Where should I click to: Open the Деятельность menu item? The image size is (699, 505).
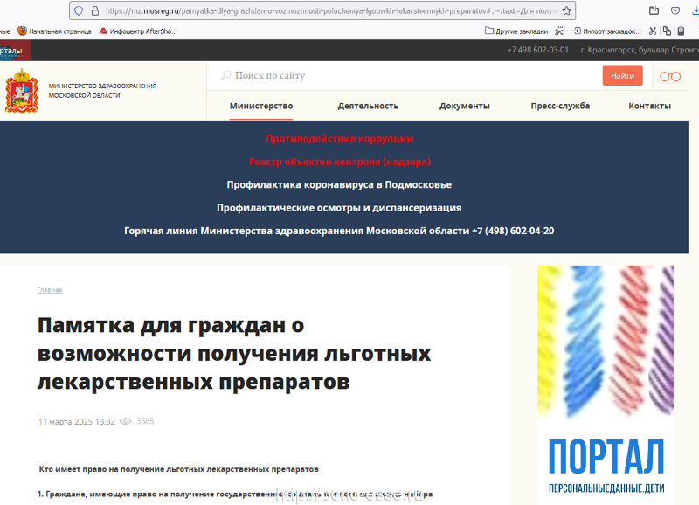click(368, 106)
